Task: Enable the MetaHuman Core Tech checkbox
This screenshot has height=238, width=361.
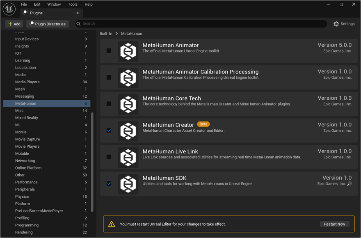Action: pos(109,104)
